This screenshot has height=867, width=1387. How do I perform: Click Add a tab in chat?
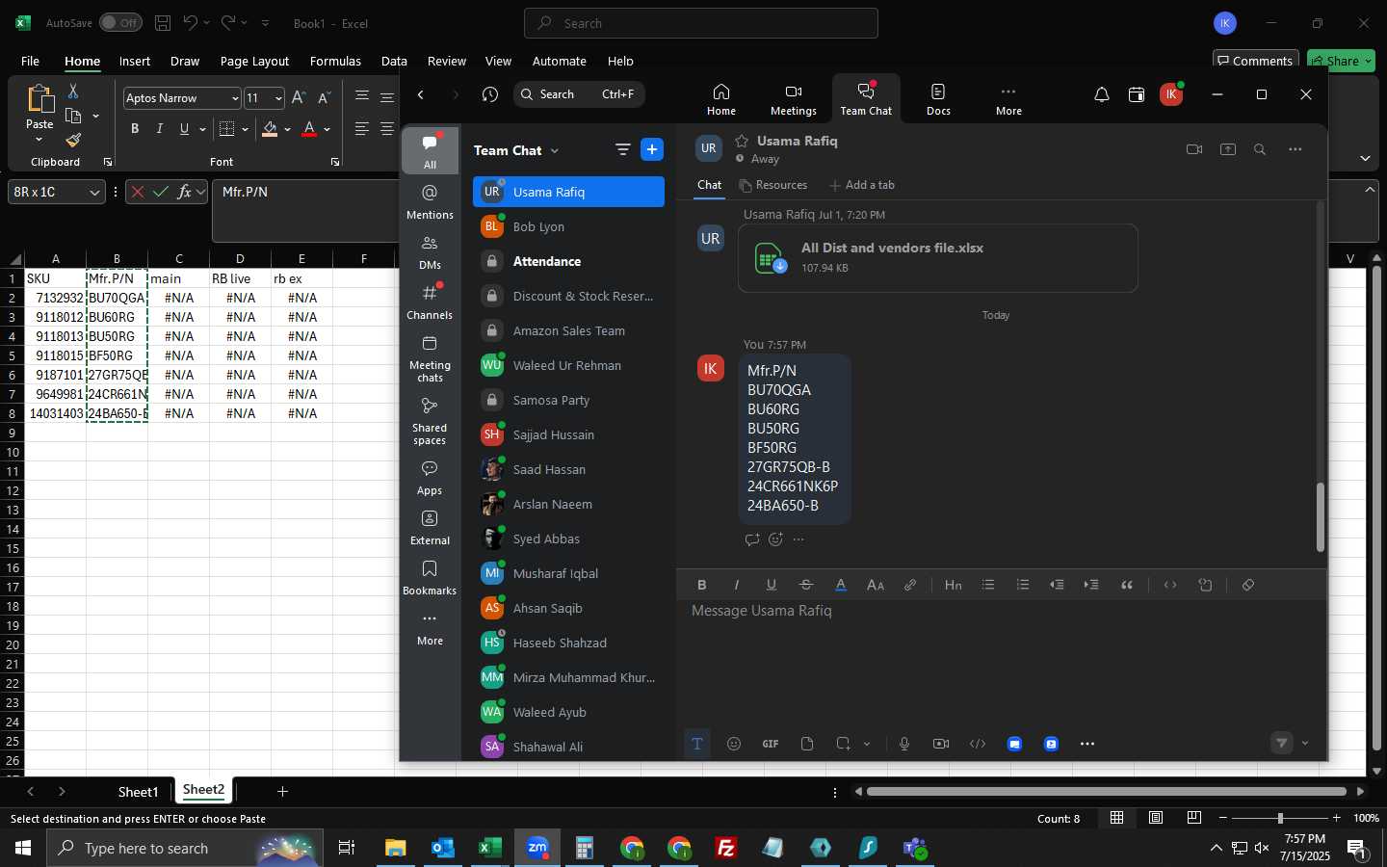coord(861,185)
